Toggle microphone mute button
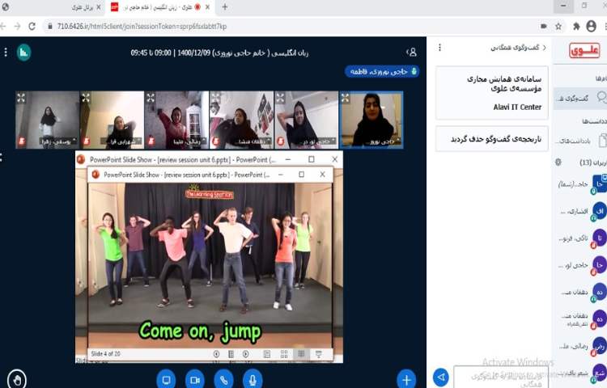The image size is (607, 388). coord(253,380)
